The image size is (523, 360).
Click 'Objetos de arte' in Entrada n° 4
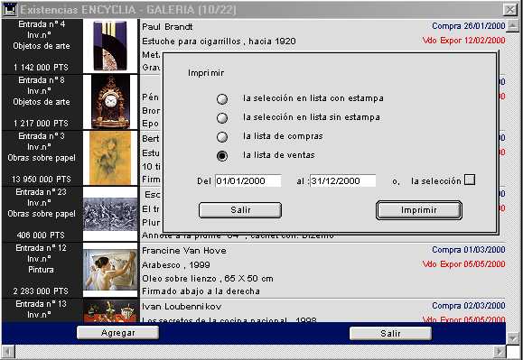[42, 46]
